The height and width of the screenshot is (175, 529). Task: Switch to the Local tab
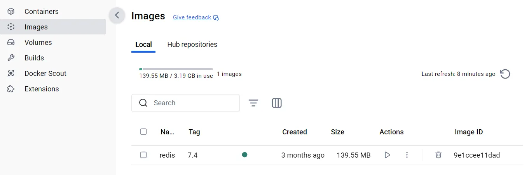coord(143,45)
